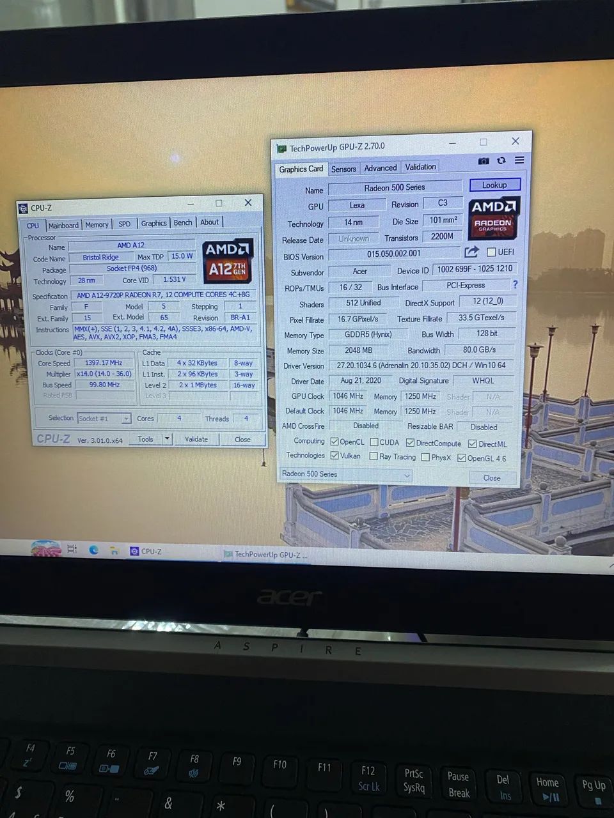Expand the CPU-Z Tools dropdown arrow
Viewport: 614px width, 818px height.
coord(167,438)
